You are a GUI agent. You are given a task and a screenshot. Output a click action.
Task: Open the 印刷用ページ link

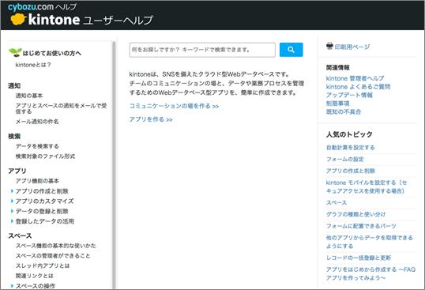click(x=352, y=47)
